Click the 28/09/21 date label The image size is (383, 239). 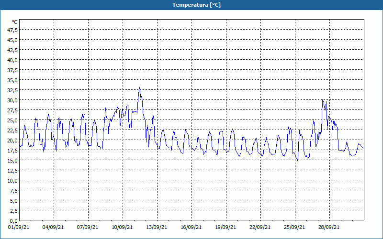click(x=329, y=227)
